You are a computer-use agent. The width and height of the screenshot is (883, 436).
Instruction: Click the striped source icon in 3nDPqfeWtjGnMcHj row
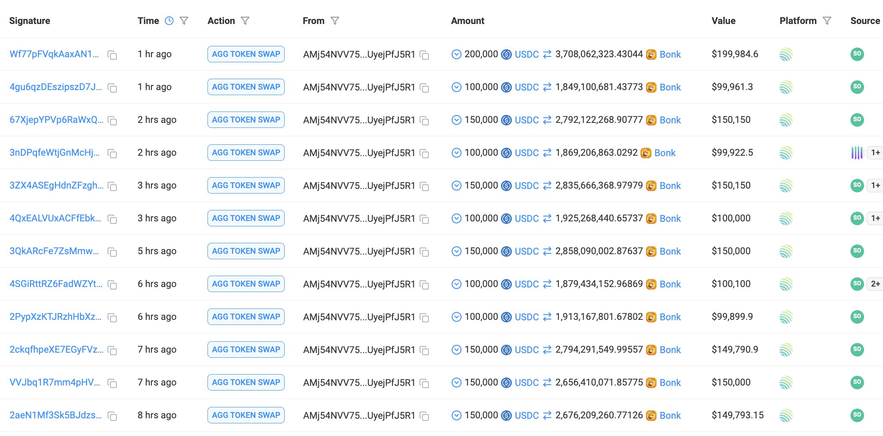point(857,153)
